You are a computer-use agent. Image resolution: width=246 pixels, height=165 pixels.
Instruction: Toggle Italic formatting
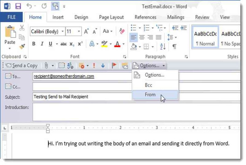tap(42, 44)
